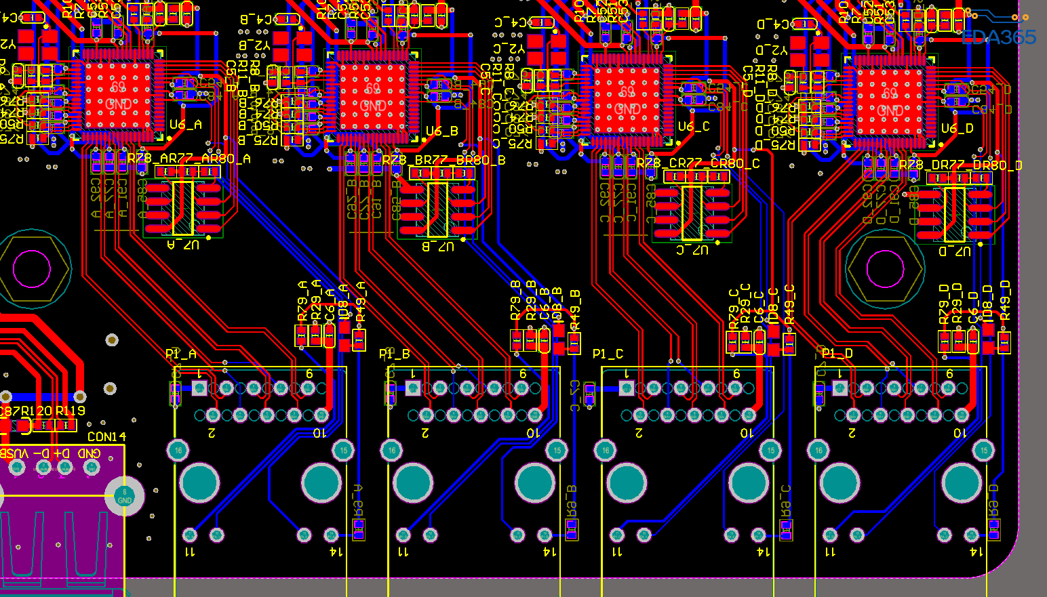Select pad 16 of connector P1_A
Screen dimensions: 1047x597
tap(178, 450)
